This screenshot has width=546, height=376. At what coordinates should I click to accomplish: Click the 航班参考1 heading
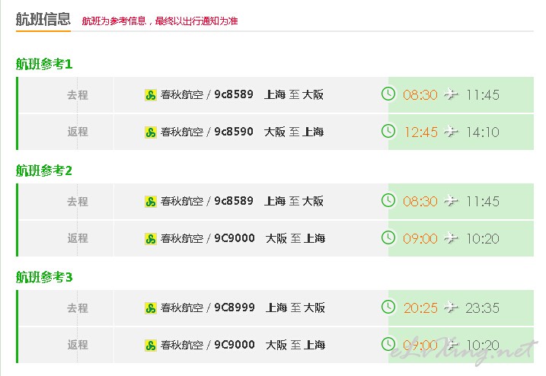[43, 64]
